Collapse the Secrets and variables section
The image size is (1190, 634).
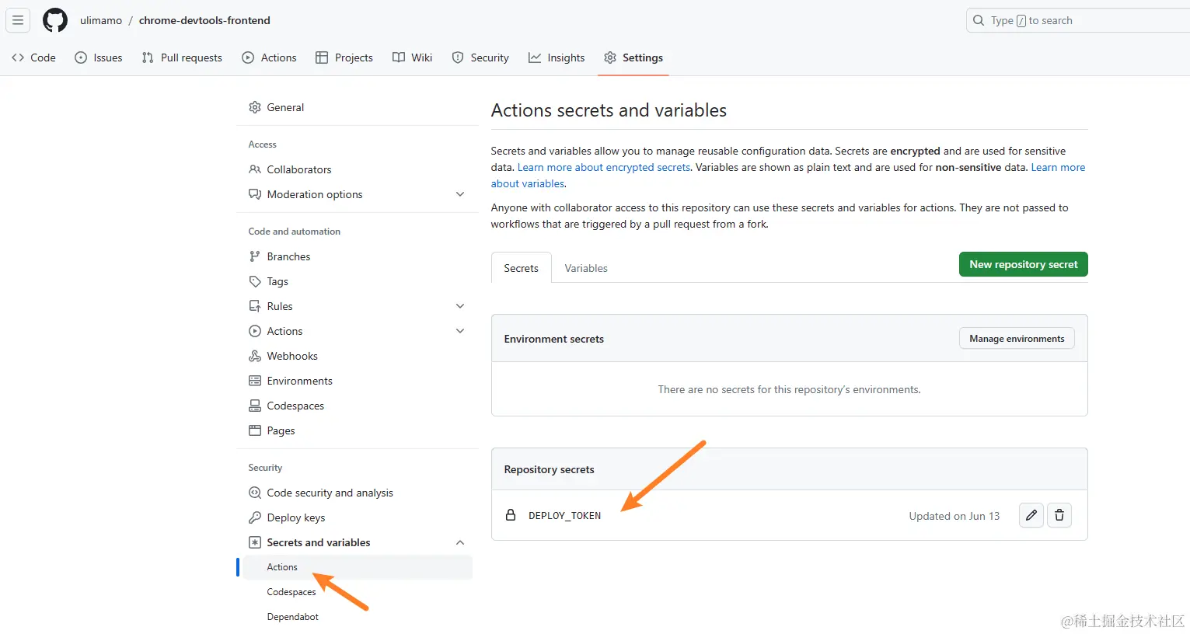[460, 542]
